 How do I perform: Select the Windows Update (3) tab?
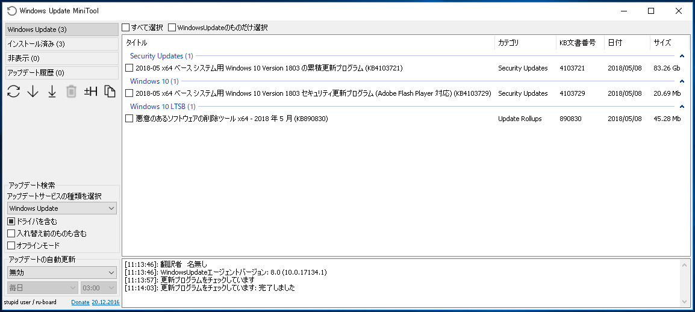coord(62,30)
